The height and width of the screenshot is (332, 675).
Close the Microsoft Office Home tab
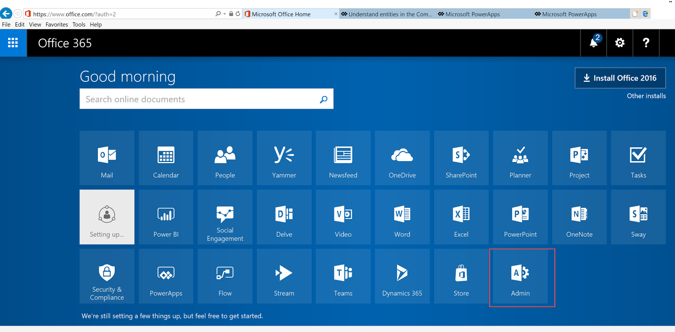336,14
